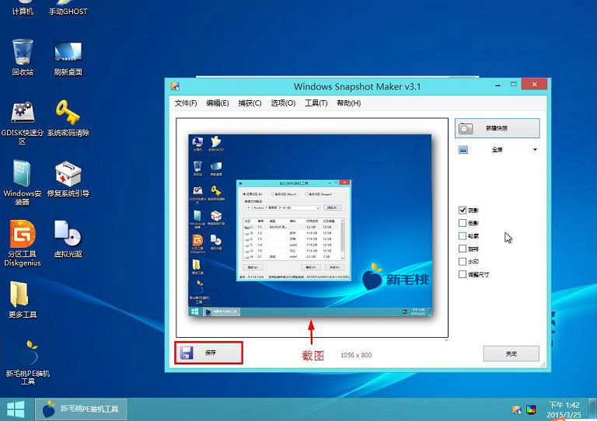The width and height of the screenshot is (597, 421).
Task: Click the 保存 save button
Action: 208,353
